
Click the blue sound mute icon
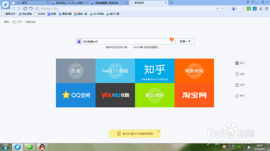255,9
